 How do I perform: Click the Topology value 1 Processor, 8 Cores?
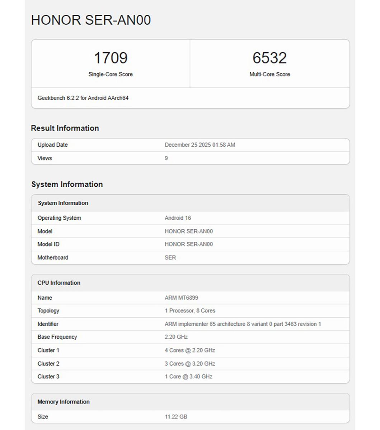[190, 311]
